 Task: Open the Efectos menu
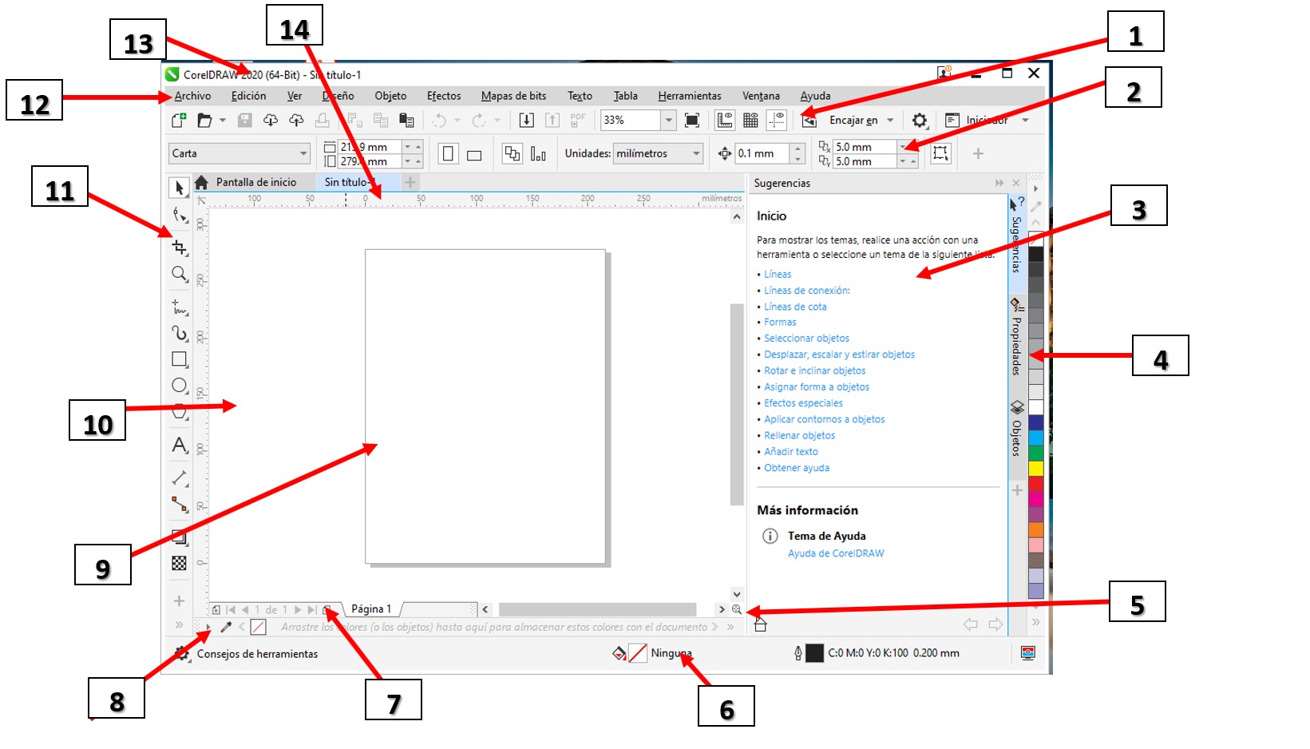444,96
